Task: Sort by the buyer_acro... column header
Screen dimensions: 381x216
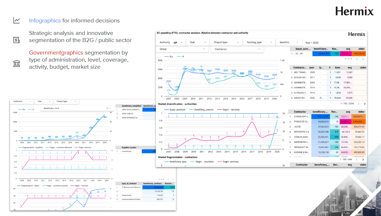Action: pyautogui.click(x=302, y=49)
